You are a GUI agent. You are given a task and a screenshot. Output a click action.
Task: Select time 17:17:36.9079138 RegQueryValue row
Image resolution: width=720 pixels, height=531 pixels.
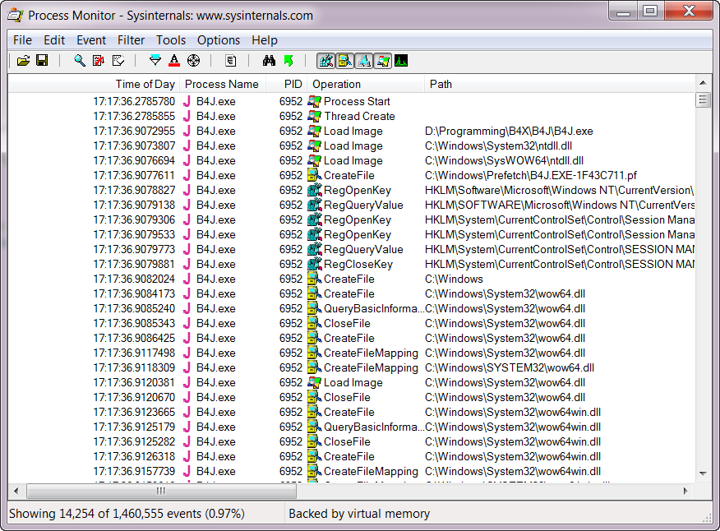coord(352,205)
